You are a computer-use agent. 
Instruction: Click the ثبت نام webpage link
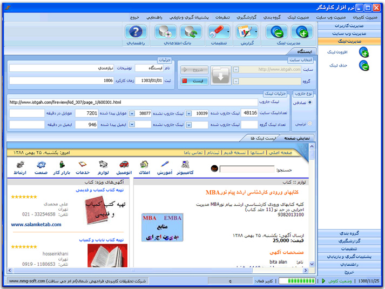(x=213, y=153)
